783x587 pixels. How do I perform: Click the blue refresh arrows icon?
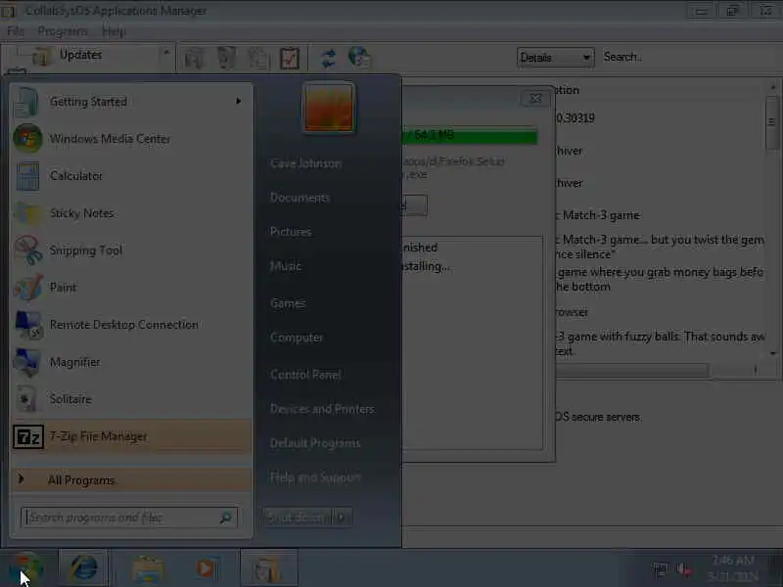pos(329,59)
